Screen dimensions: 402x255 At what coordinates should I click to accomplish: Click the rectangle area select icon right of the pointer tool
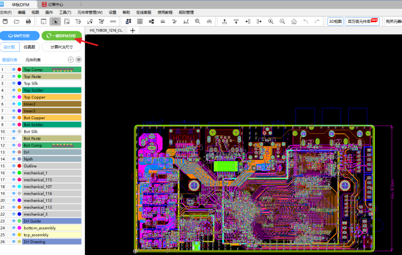[x=67, y=22]
